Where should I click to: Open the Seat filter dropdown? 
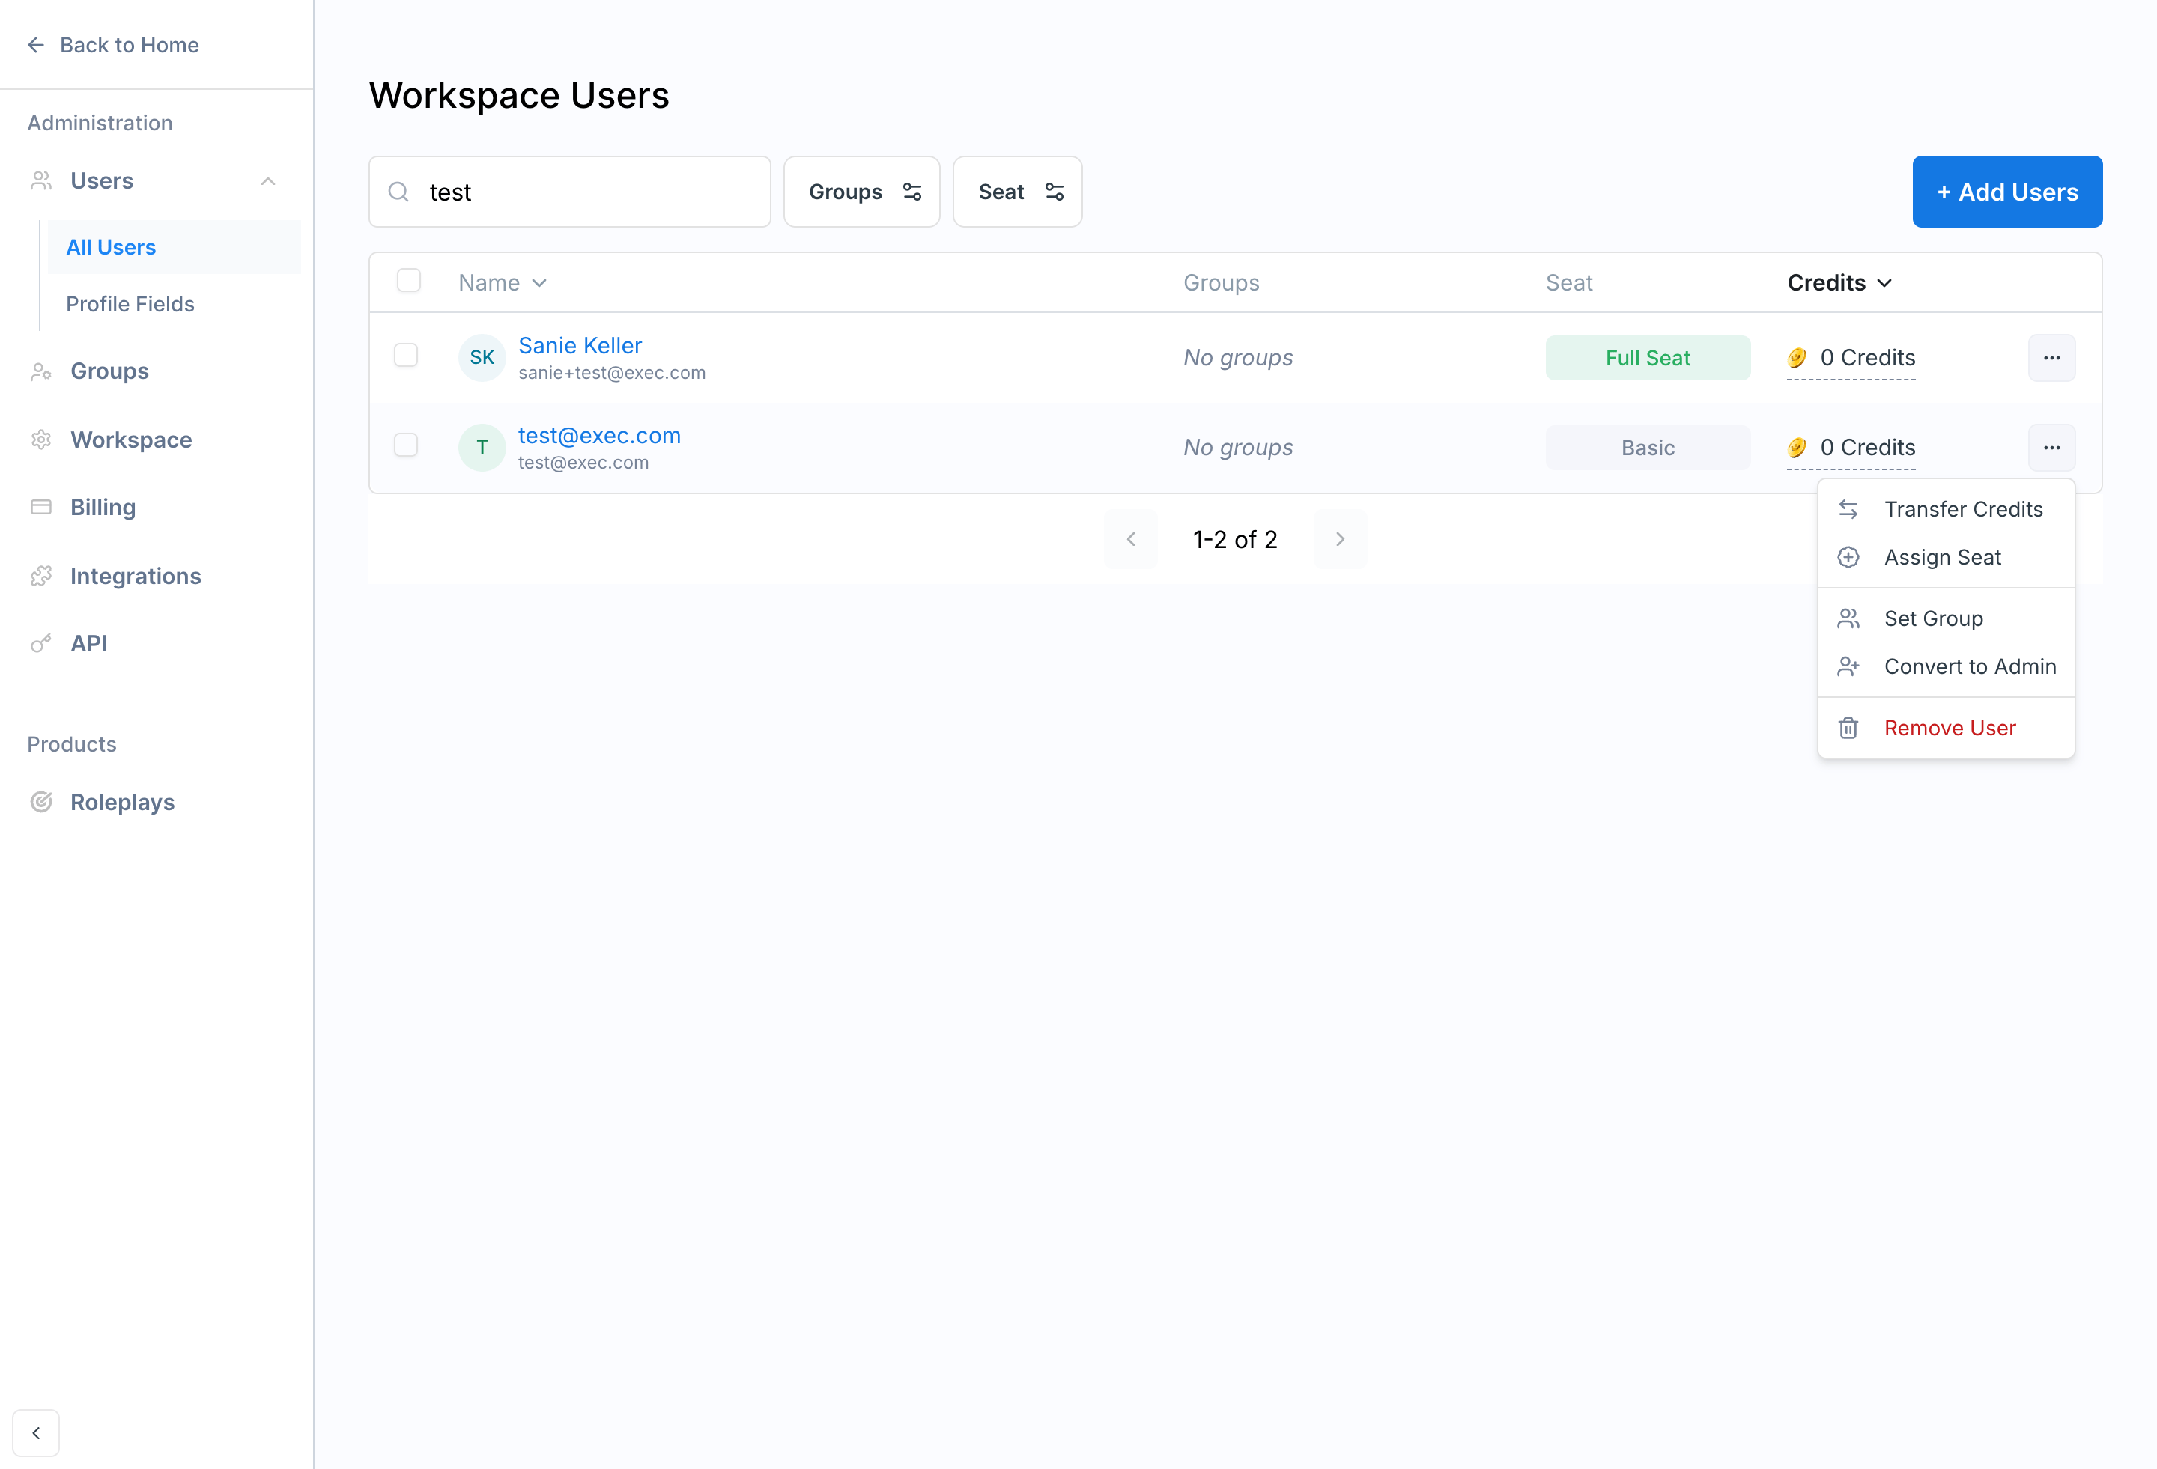pos(1017,192)
